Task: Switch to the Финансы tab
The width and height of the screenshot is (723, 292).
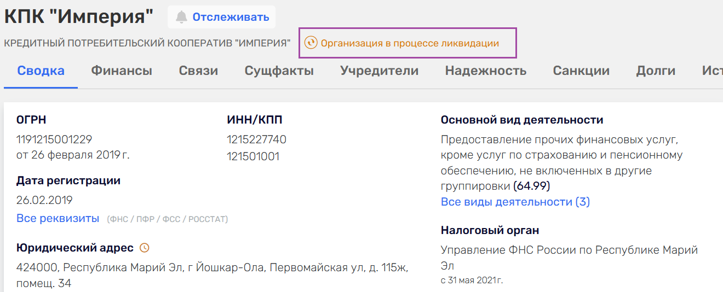Action: pos(122,71)
